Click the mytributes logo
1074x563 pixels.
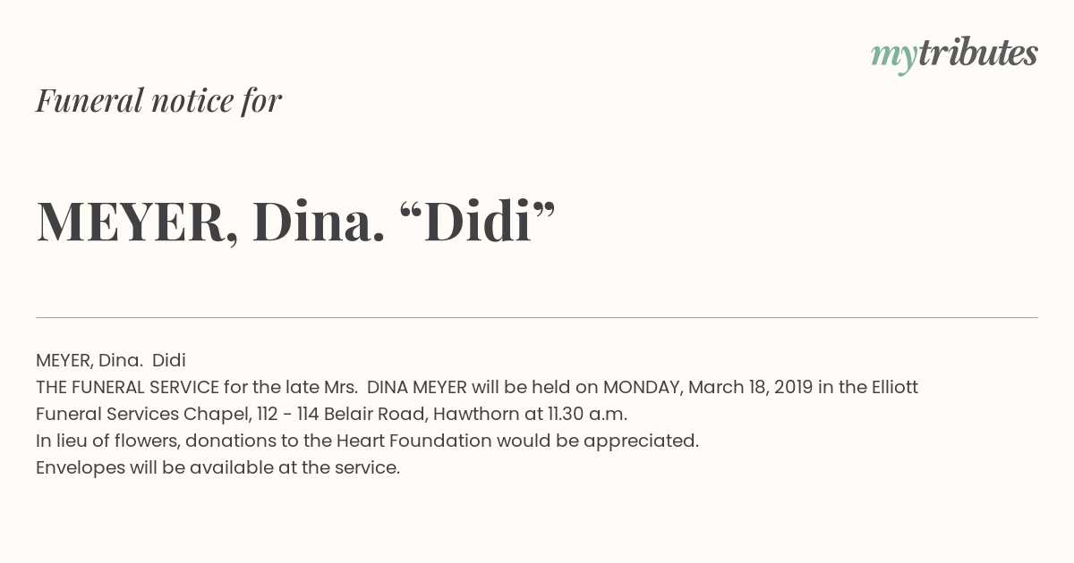pyautogui.click(x=954, y=55)
